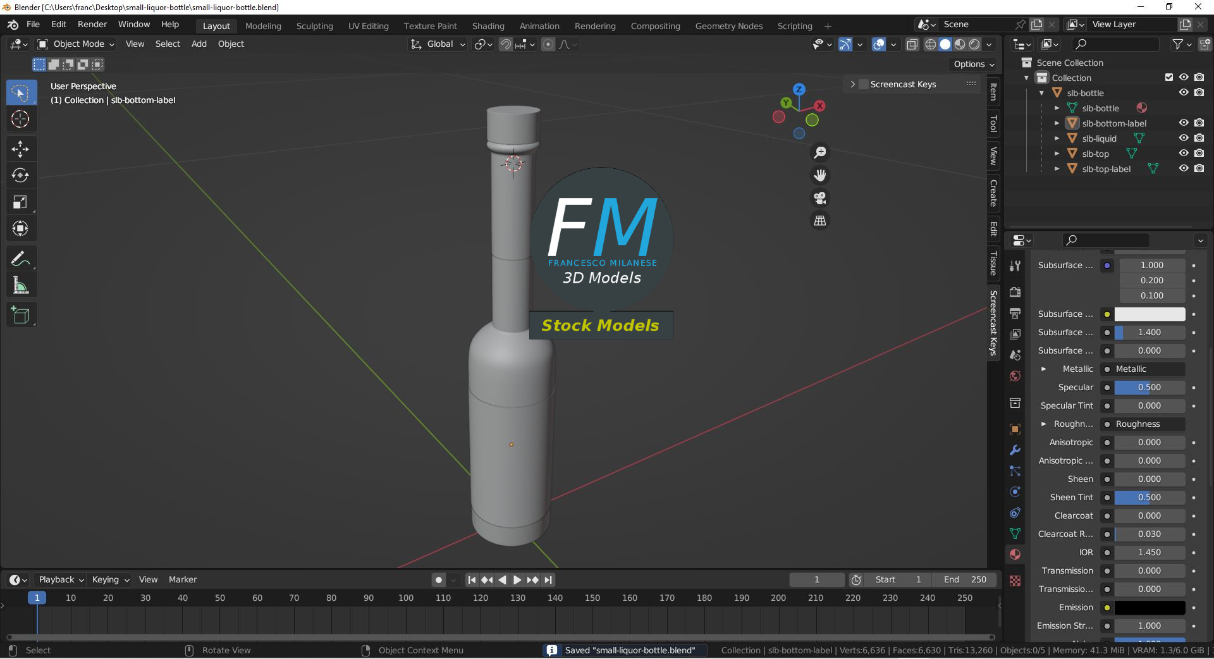The image size is (1214, 659).
Task: Switch to rendered viewport shading
Action: tap(975, 44)
